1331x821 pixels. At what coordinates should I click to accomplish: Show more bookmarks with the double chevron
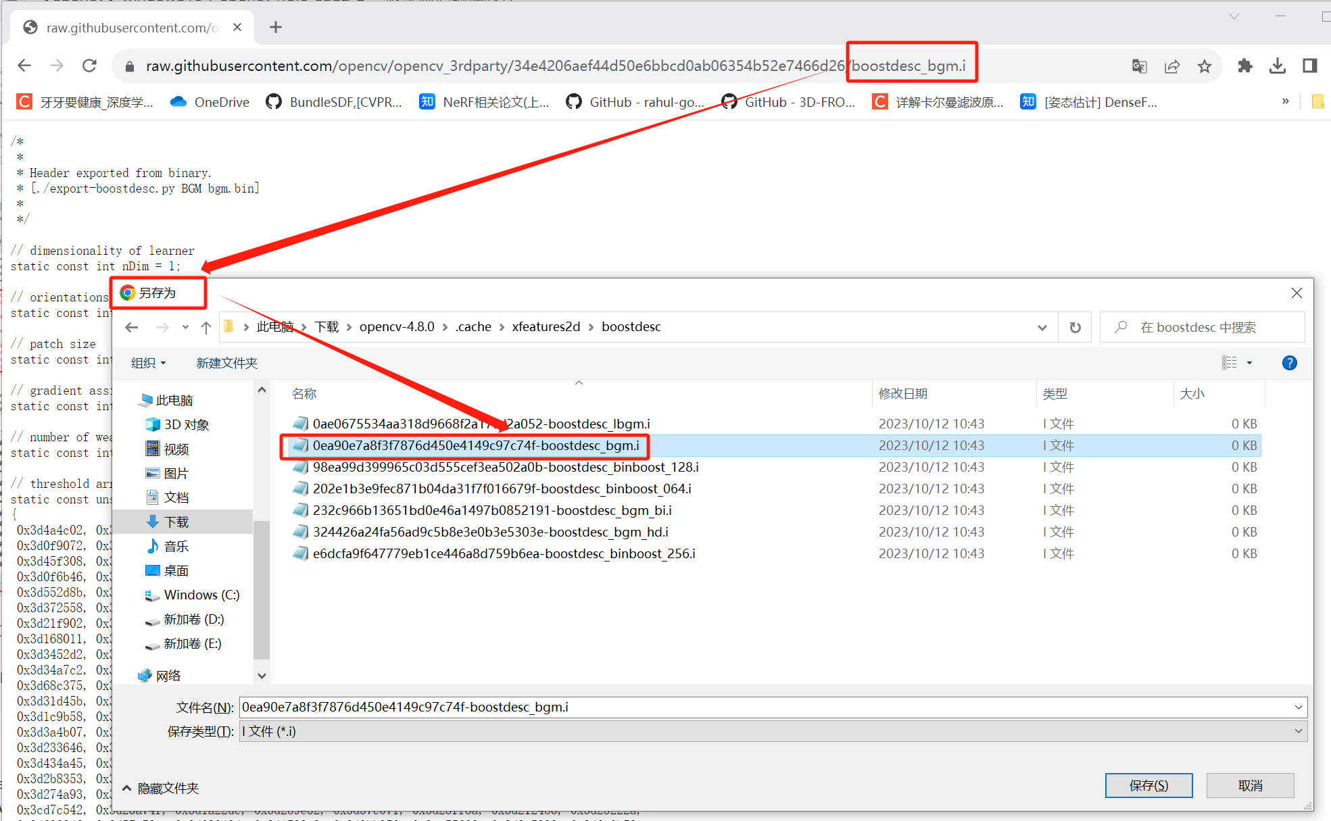tap(1285, 101)
